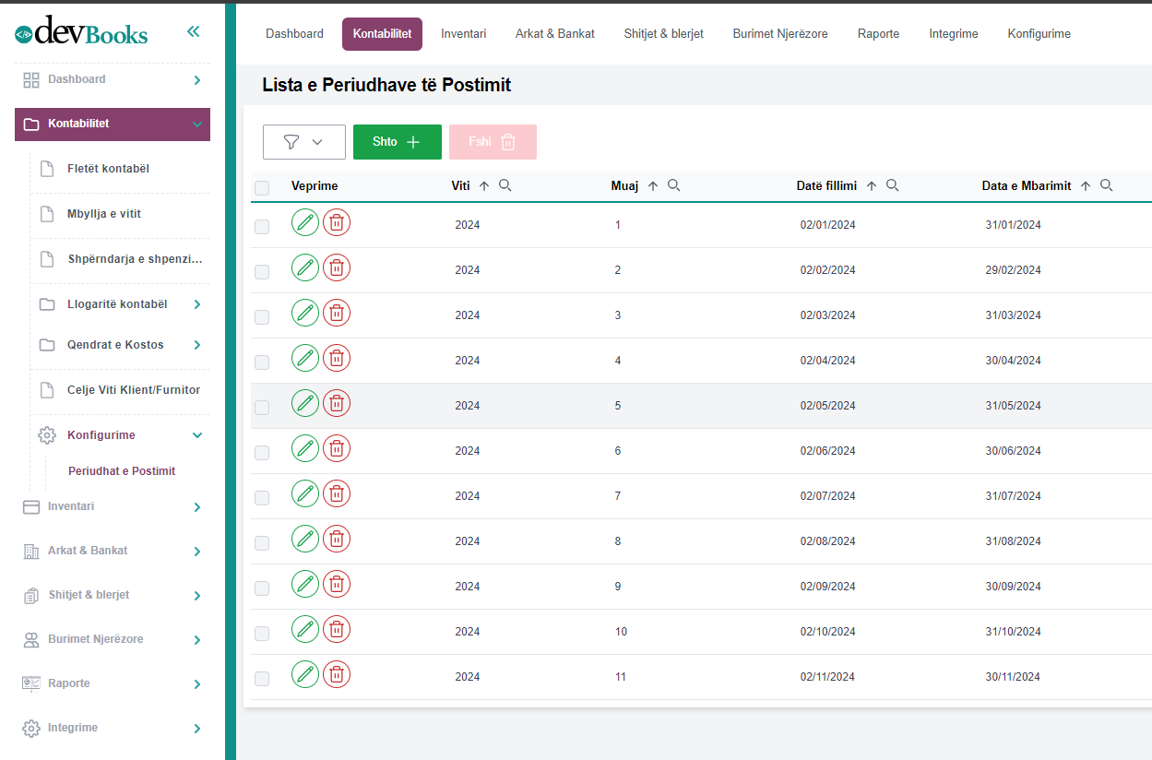1152x760 pixels.
Task: Click the sort arrow in the Muaj column header
Action: coord(653,186)
